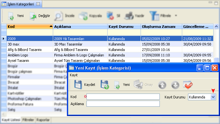Sort by the Kod column header
The height and width of the screenshot is (124, 220).
pyautogui.click(x=29, y=27)
